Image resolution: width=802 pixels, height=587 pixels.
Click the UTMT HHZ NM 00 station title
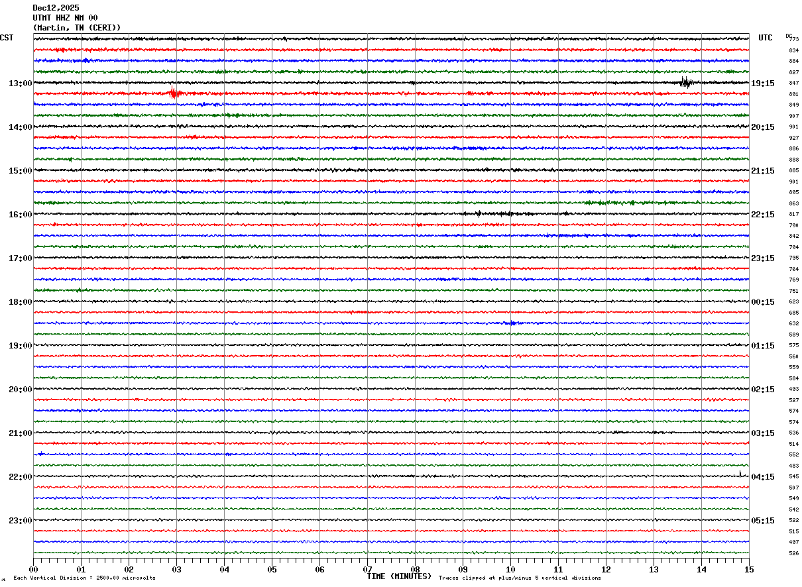[65, 18]
